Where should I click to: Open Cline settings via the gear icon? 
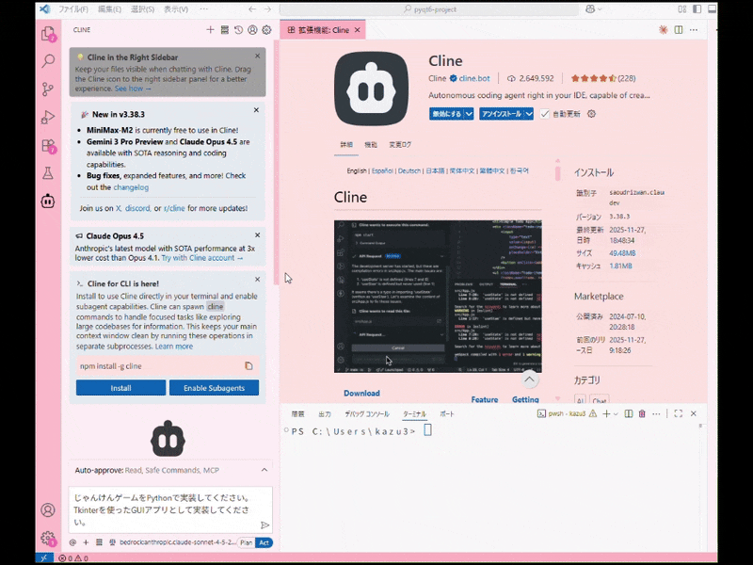tap(267, 29)
